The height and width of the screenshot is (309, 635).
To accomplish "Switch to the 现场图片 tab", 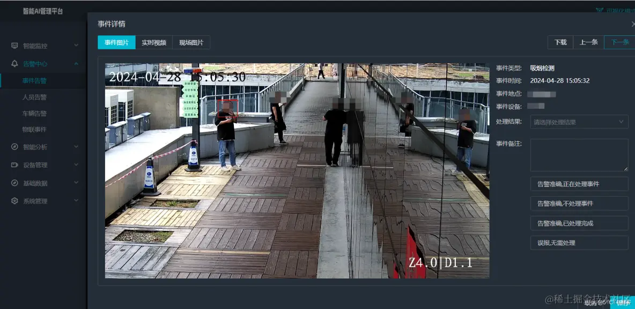I will click(191, 42).
